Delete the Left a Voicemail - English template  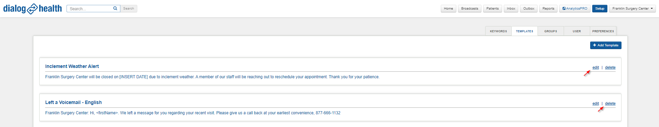pyautogui.click(x=610, y=104)
